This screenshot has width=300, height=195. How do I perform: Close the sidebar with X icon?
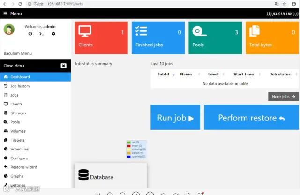(64, 66)
